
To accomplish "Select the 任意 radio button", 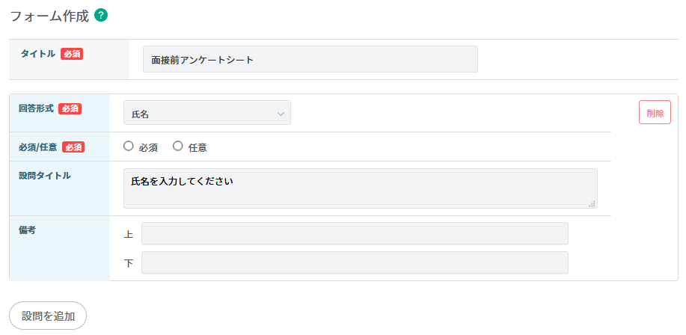I will (178, 147).
